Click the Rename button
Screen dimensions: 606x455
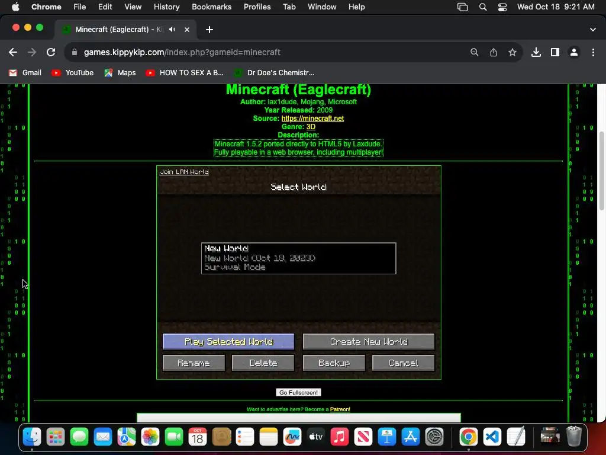click(194, 363)
